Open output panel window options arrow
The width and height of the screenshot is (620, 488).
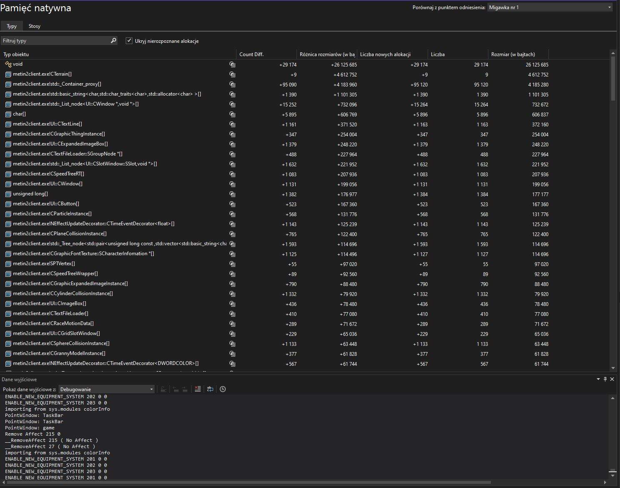click(x=598, y=379)
